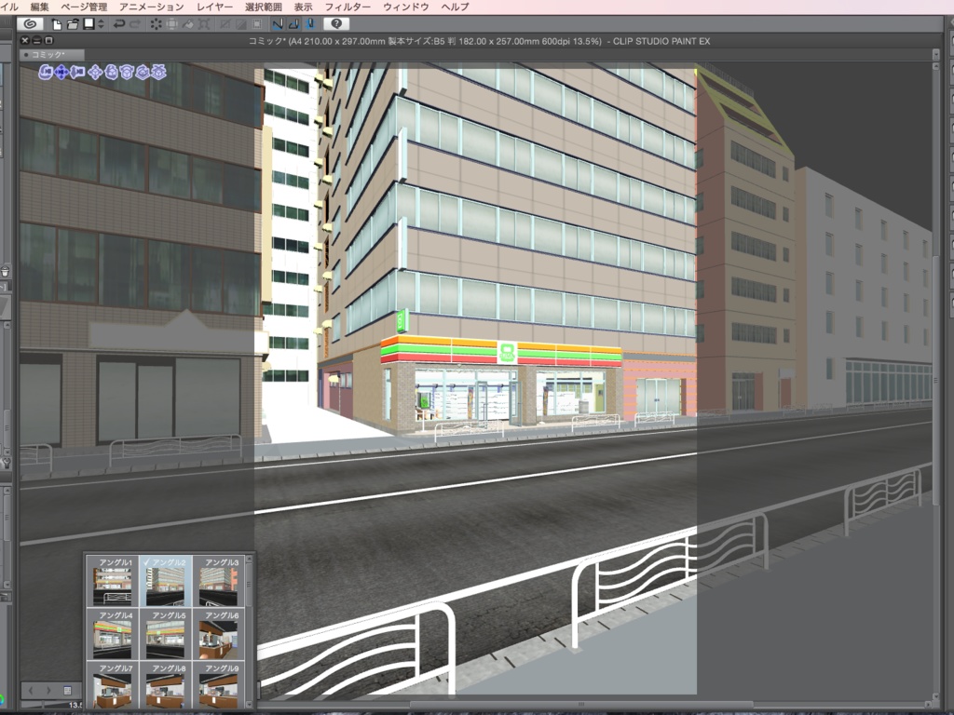Open the 編集 menu
Image resolution: width=954 pixels, height=715 pixels.
[39, 7]
